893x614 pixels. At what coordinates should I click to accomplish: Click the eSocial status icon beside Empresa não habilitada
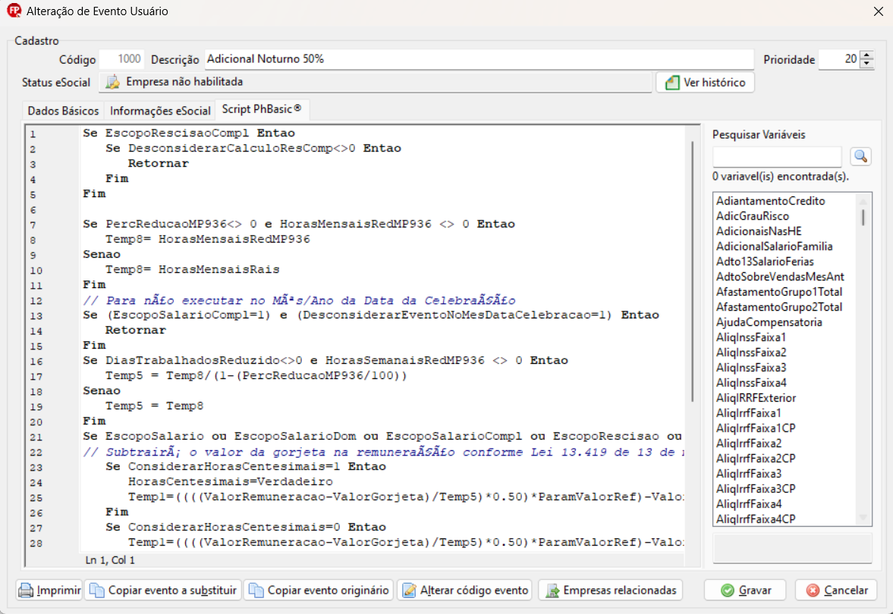point(113,82)
